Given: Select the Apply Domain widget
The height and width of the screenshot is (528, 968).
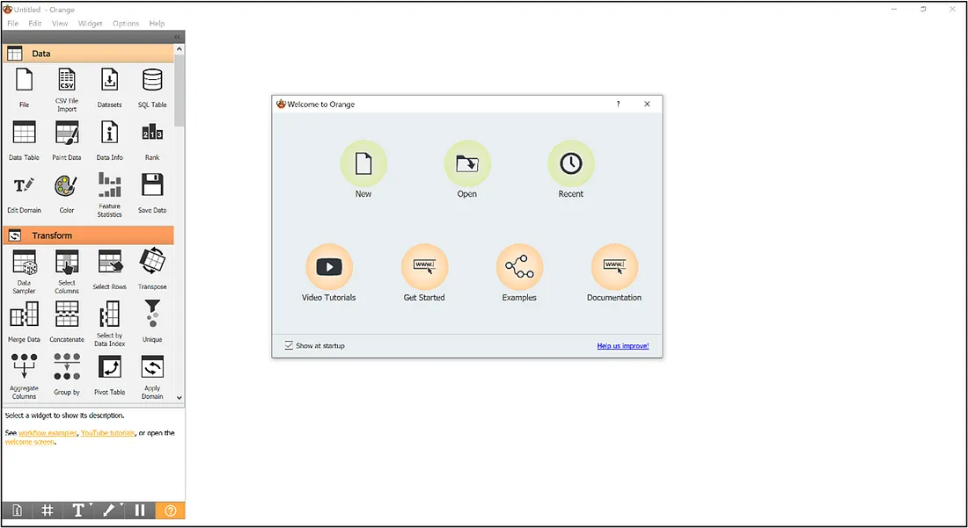Looking at the screenshot, I should click(152, 377).
